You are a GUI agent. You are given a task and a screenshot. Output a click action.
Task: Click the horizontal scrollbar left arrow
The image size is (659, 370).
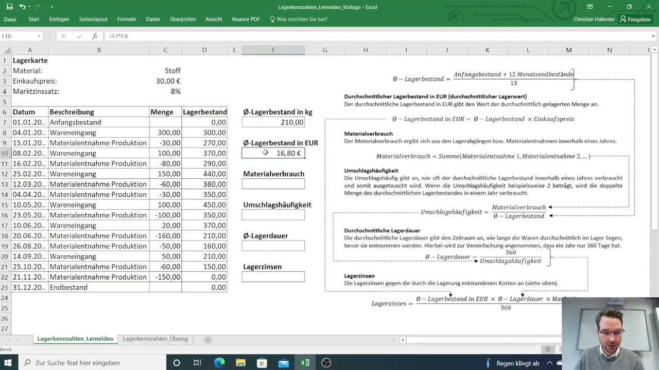coord(403,339)
